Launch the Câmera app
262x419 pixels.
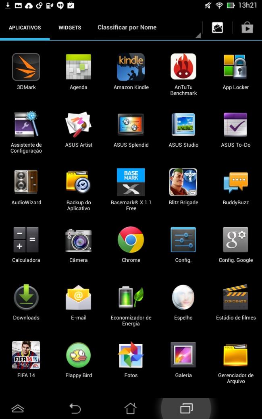78,240
